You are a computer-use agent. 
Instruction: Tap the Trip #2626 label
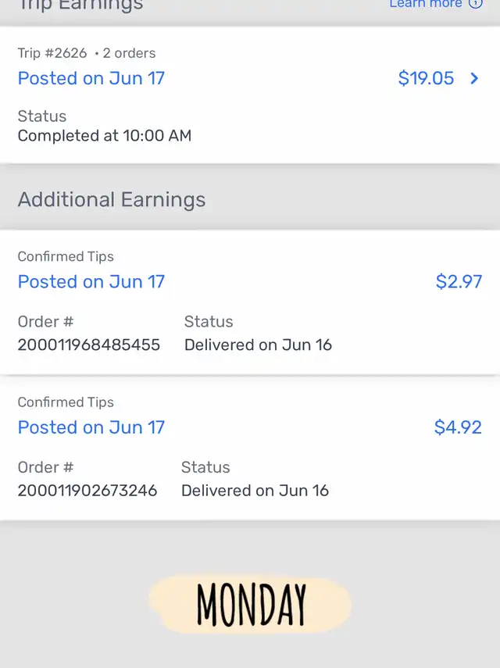tap(52, 53)
